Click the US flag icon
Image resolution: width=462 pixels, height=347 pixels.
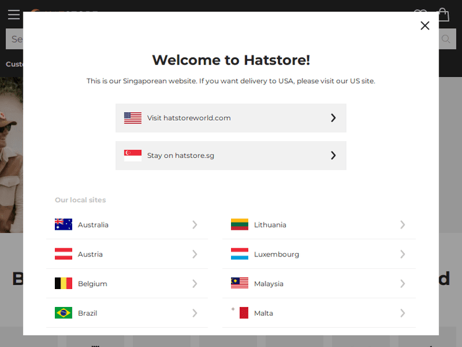132,118
